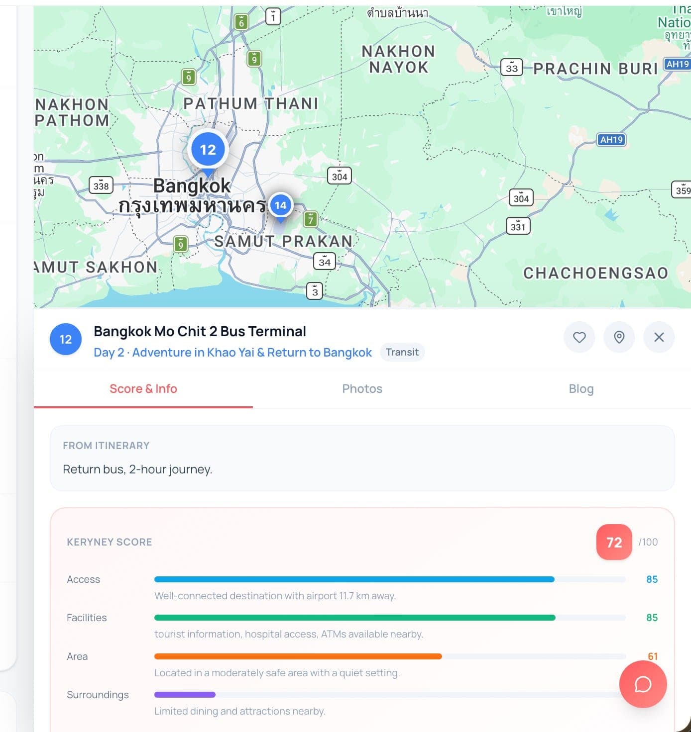Click the Access score bar
The height and width of the screenshot is (732, 691).
(390, 579)
